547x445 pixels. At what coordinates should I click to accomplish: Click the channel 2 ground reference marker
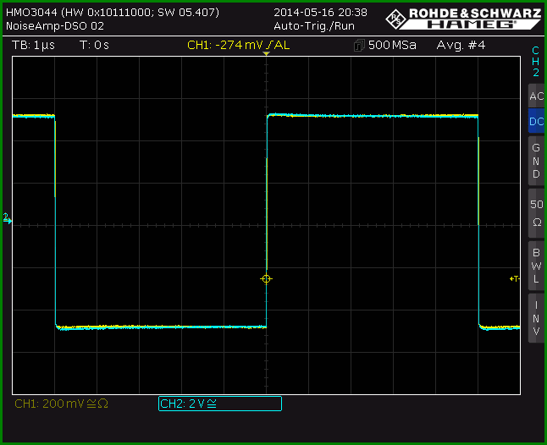(8, 218)
